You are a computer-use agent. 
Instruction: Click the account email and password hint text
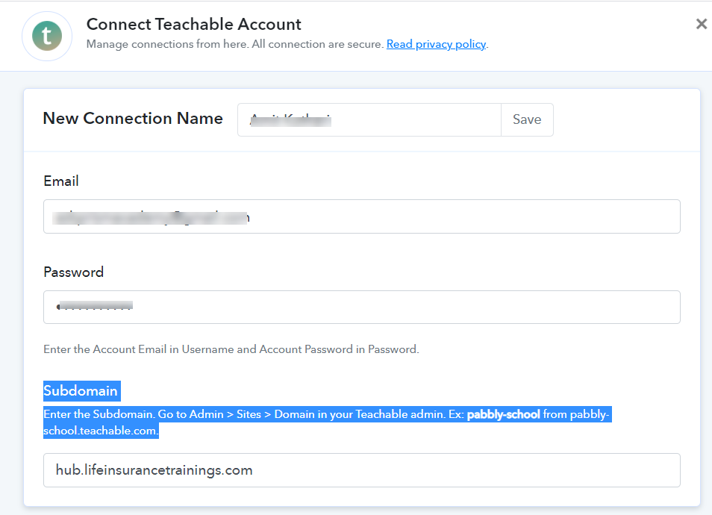click(x=231, y=349)
